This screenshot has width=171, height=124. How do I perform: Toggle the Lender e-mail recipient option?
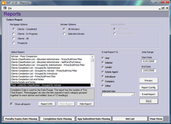pos(103,67)
